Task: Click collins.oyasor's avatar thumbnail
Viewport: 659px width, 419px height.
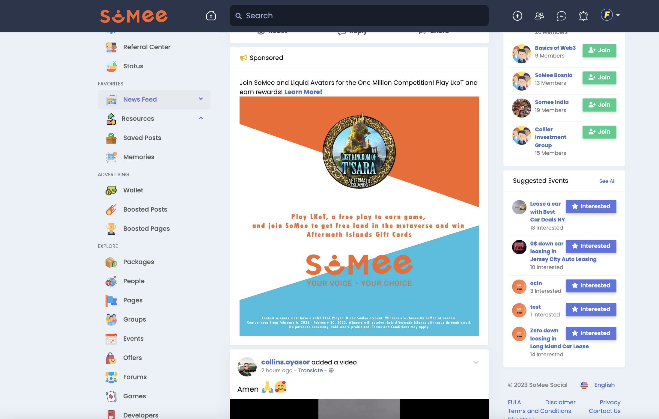Action: (247, 367)
